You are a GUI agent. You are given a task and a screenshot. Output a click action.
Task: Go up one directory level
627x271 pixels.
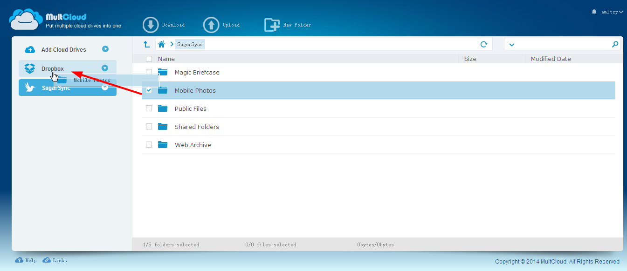[x=146, y=44]
